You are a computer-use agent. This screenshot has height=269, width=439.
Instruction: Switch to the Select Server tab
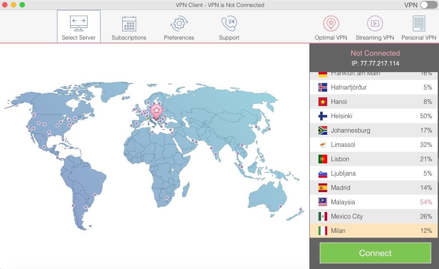78,26
